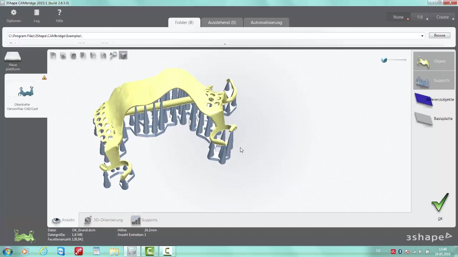This screenshot has width=458, height=257.
Task: Select the second cube view icon in the viewport toolbar
Action: (x=63, y=55)
